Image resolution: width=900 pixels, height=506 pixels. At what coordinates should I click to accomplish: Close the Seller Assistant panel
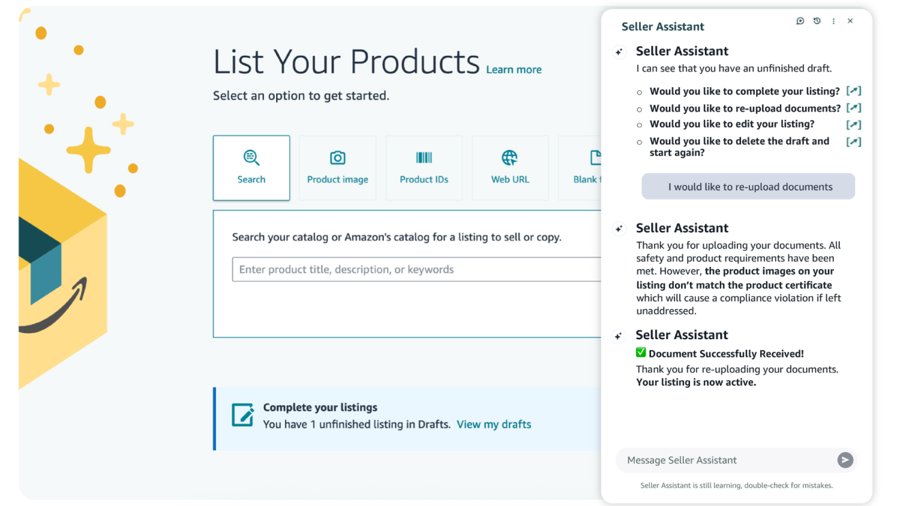click(850, 20)
